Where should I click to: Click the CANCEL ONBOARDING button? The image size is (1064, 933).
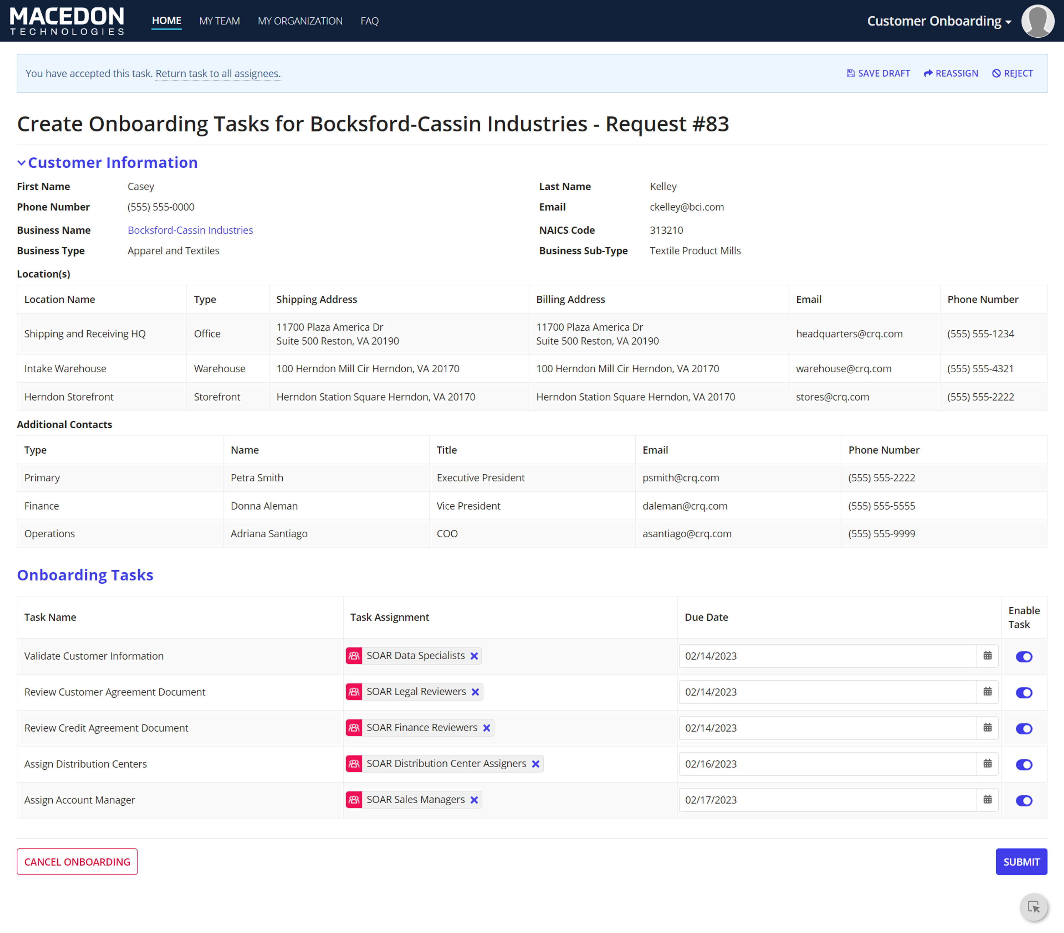tap(77, 862)
